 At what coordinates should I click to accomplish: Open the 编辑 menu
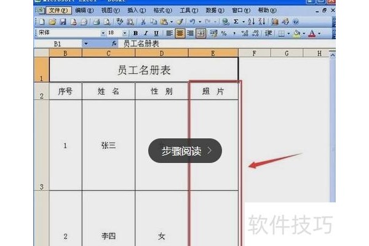click(x=84, y=10)
